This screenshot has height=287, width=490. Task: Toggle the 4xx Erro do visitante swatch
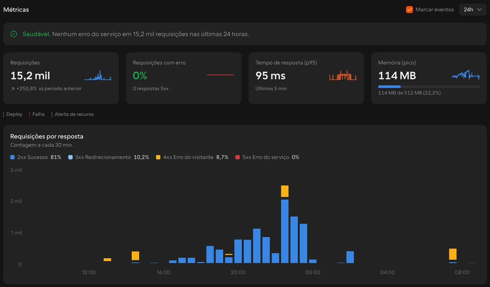point(158,157)
